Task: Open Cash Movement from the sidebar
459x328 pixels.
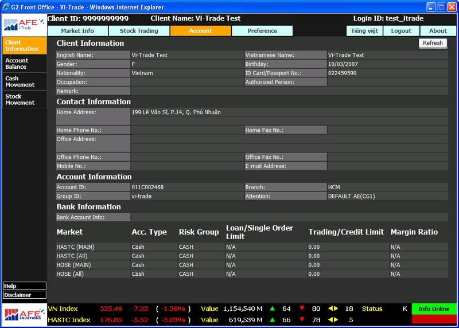Action: (24, 81)
